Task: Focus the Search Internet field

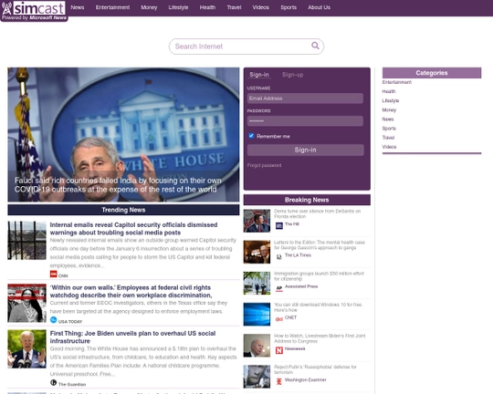Action: (x=246, y=47)
